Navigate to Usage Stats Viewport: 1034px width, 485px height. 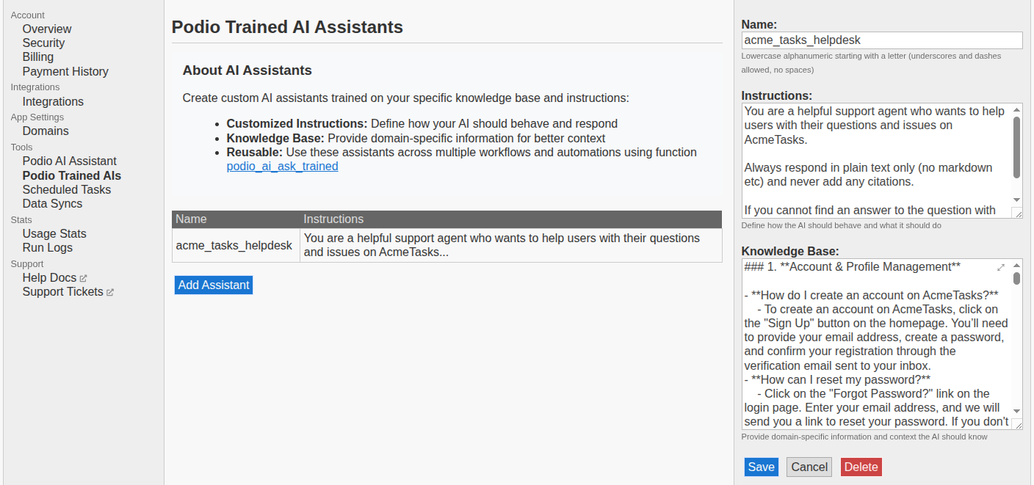point(54,234)
